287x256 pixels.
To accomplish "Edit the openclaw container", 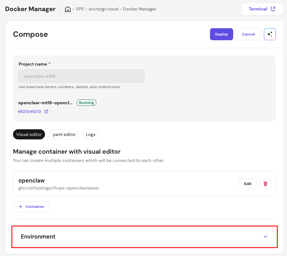I will click(x=248, y=183).
